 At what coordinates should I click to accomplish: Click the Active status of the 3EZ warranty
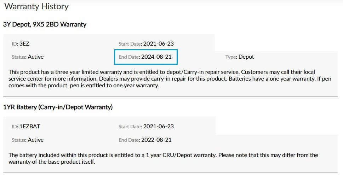(x=36, y=57)
